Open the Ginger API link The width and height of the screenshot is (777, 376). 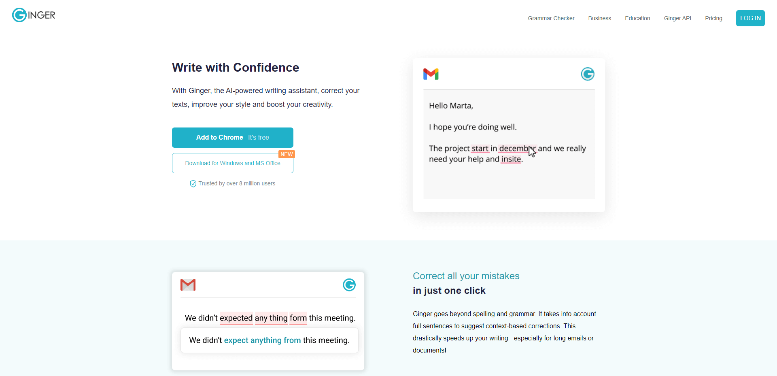point(677,18)
